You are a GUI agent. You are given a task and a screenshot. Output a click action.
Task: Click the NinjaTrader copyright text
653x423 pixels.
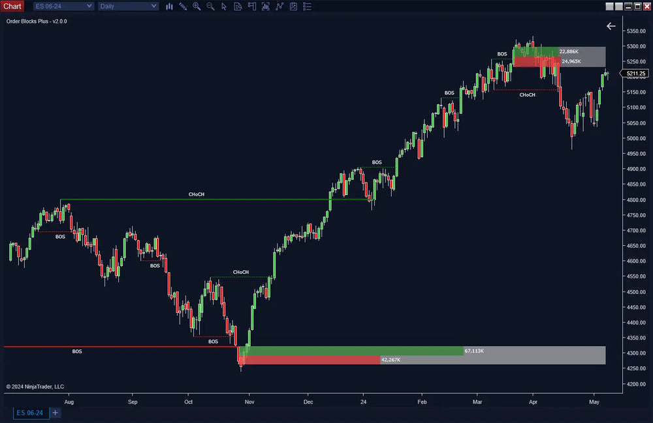pyautogui.click(x=36, y=387)
